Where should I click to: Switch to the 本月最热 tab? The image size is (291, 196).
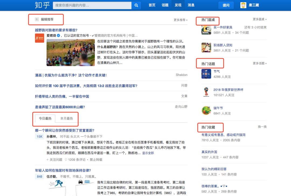point(67,118)
